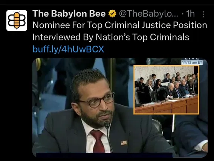Screen dimensions: 214x161
Task: Open the hearing image attached to the tweet
Action: [120, 107]
